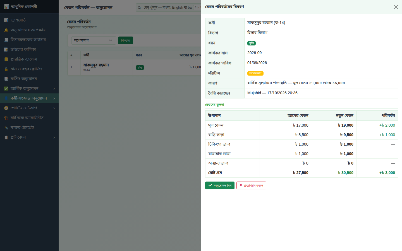Viewport: 402px width, 251px height.
Task: Click the প্রত্যাখ্যান করুন reject button
Action: [x=251, y=185]
